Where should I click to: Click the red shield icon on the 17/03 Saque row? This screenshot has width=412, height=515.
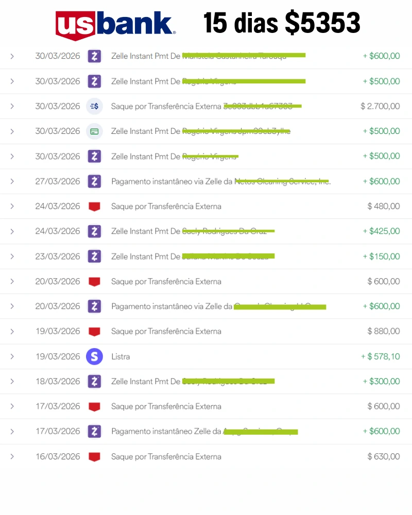click(94, 407)
